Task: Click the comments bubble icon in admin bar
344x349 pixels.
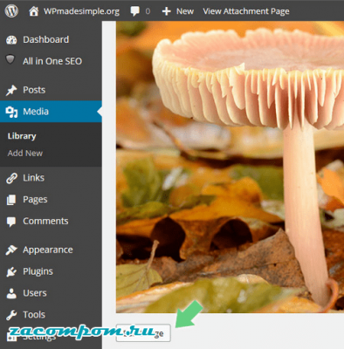Action: (134, 11)
